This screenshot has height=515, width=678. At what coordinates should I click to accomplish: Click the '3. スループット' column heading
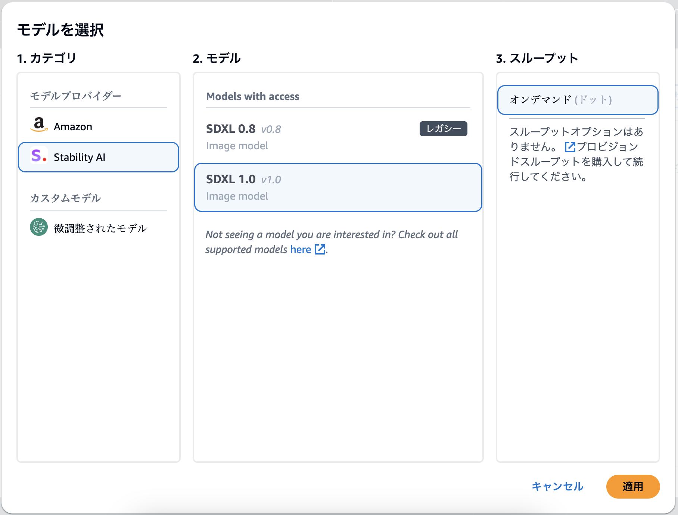pyautogui.click(x=537, y=58)
